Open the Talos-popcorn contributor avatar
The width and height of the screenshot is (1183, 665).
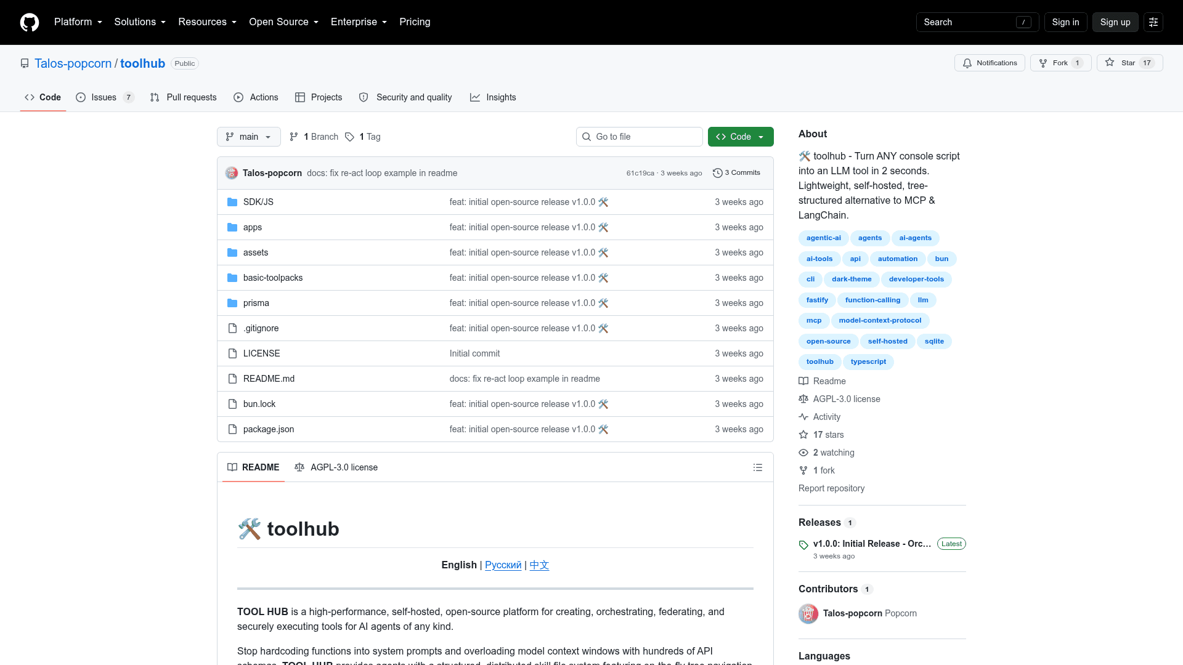coord(808,613)
